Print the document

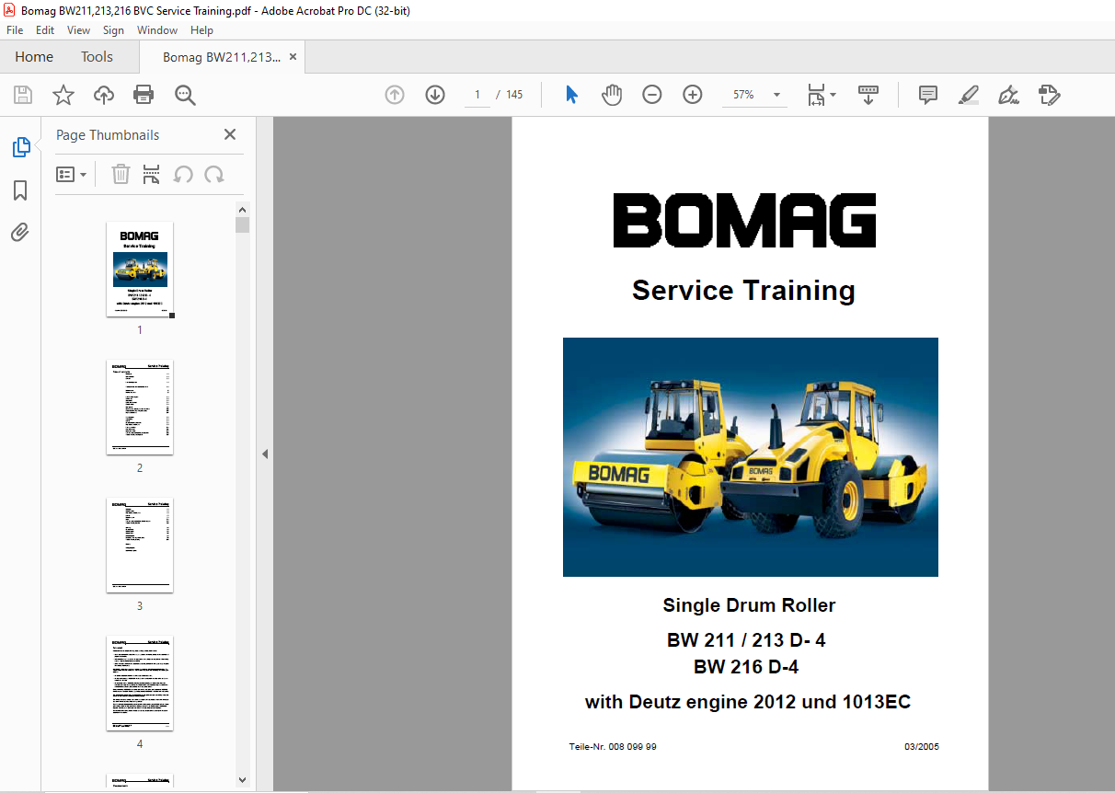[144, 95]
